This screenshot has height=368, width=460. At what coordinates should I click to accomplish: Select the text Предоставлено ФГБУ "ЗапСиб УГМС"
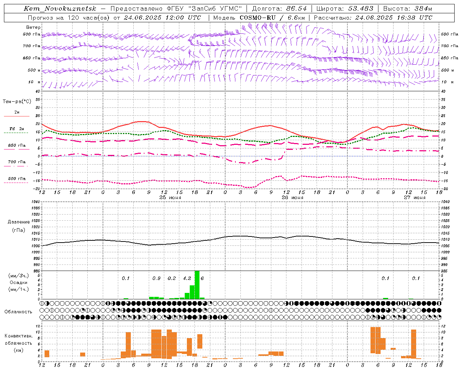click(x=176, y=9)
